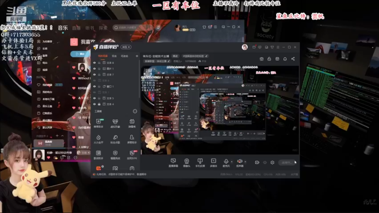Select the 我喜欢 playlist in the music sidebar
Screen dimensions: 379x213
tap(49, 143)
